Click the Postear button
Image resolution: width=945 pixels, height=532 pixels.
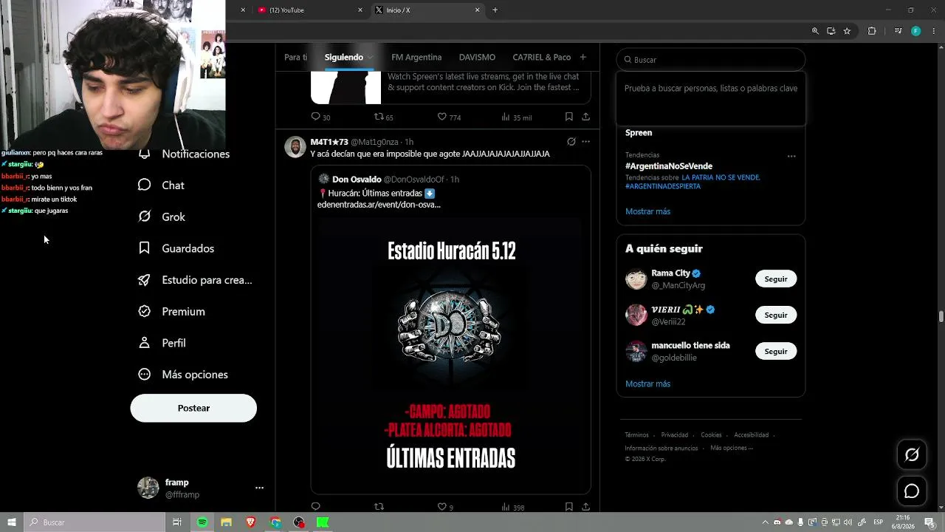click(x=193, y=408)
